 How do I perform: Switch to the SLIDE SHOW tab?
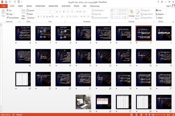point(66,6)
